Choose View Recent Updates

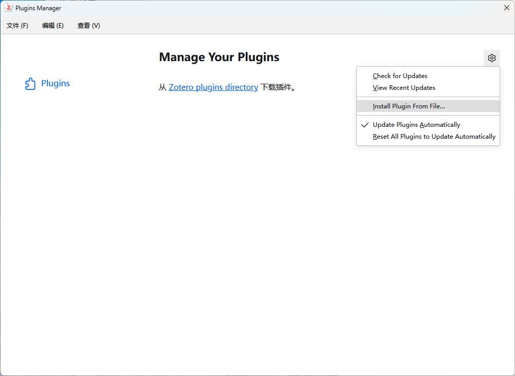point(428,88)
